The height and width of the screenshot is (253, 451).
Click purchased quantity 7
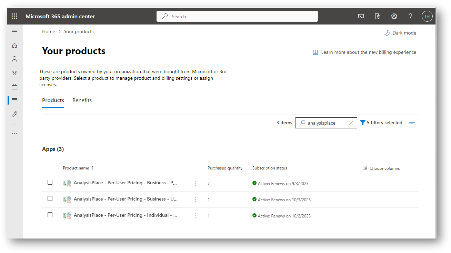(x=209, y=184)
